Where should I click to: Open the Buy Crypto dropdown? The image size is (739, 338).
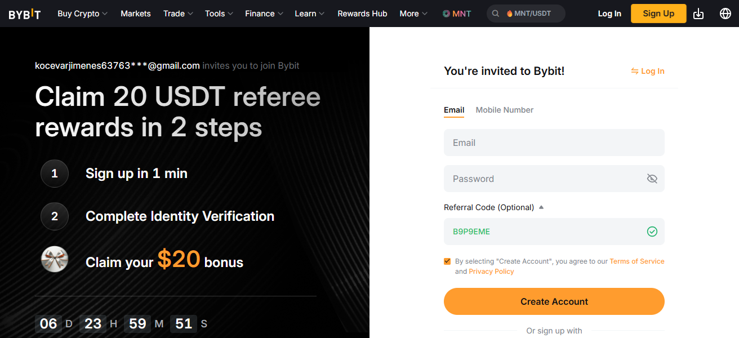point(79,13)
